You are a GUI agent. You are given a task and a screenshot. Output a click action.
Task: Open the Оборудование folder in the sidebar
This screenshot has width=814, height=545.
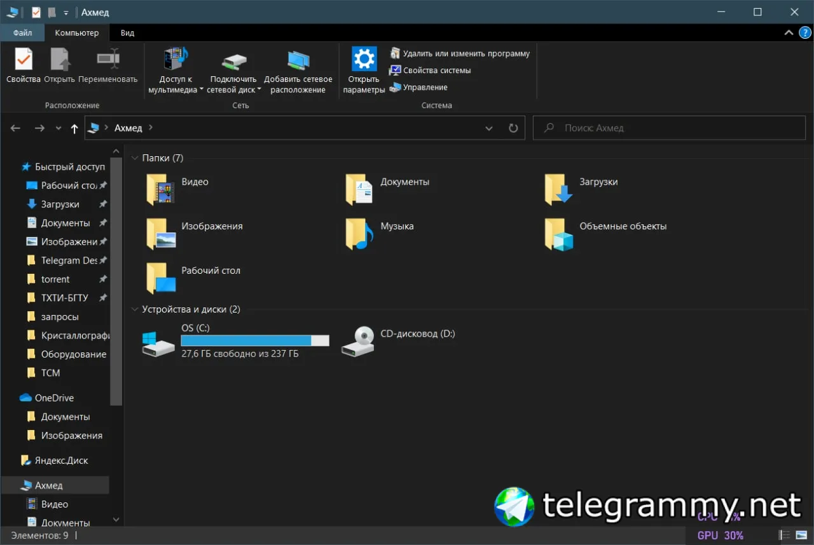[x=67, y=354]
